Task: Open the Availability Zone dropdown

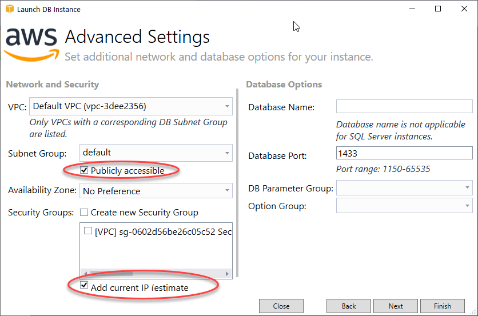Action: point(156,190)
